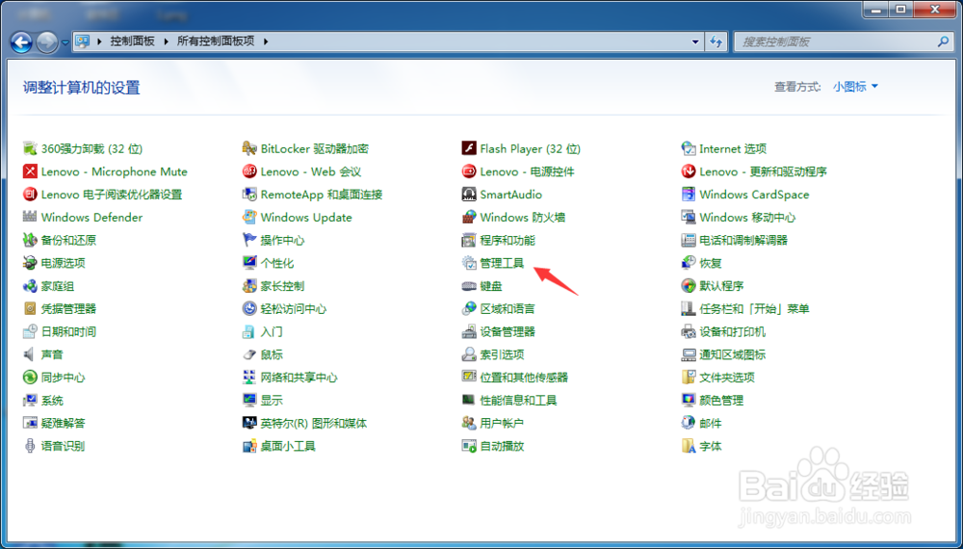
Task: Open the 设备管理器 icon
Action: coord(469,331)
